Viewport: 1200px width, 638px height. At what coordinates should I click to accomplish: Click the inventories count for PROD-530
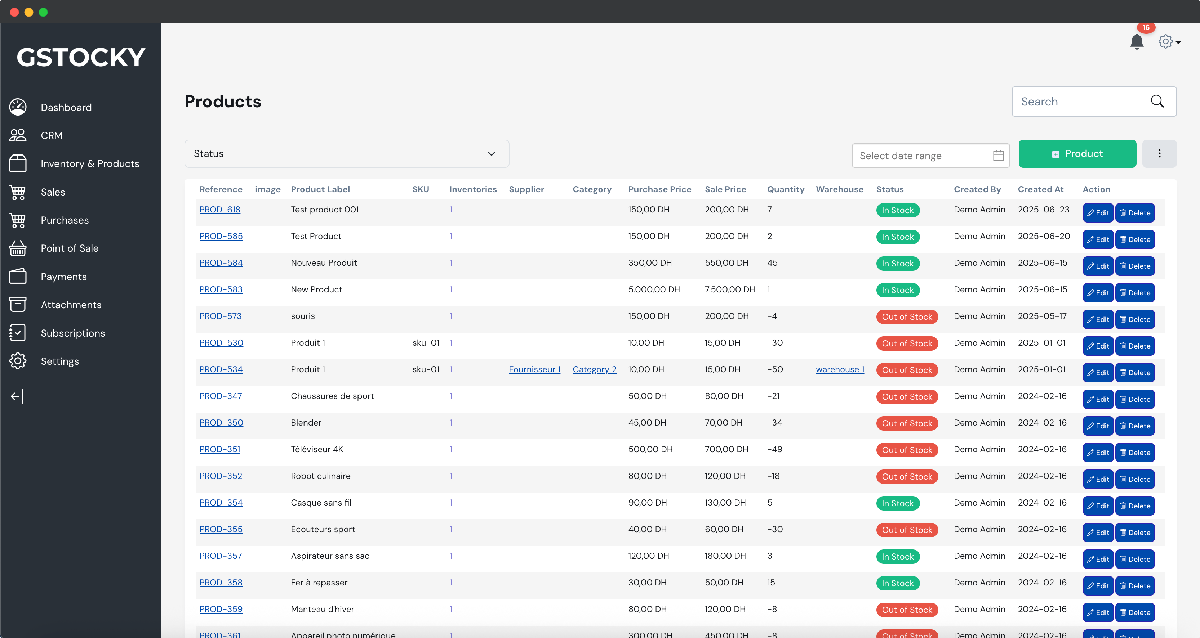coord(450,343)
